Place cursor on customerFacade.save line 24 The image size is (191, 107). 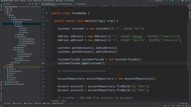tap(81, 63)
